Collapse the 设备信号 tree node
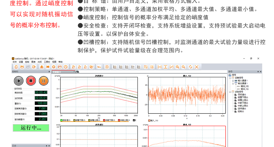This screenshot has height=147, width=274. point(230,78)
